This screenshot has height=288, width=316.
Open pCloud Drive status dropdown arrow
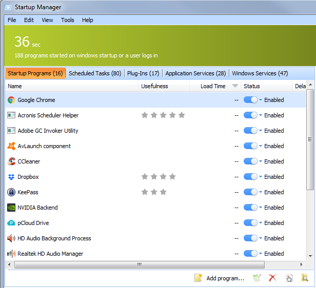tap(261, 222)
